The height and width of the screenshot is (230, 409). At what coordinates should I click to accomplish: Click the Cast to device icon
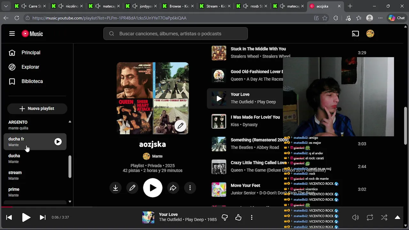pyautogui.click(x=355, y=34)
